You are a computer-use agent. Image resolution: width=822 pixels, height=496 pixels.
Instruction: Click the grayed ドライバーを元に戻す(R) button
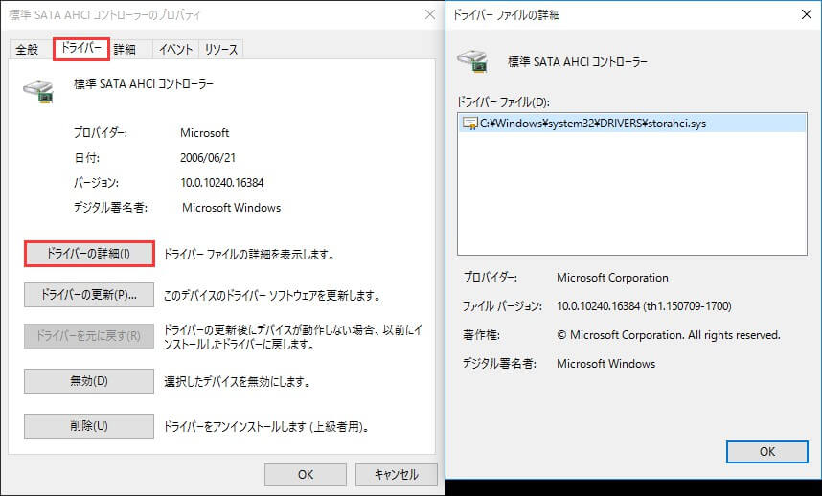click(x=89, y=336)
